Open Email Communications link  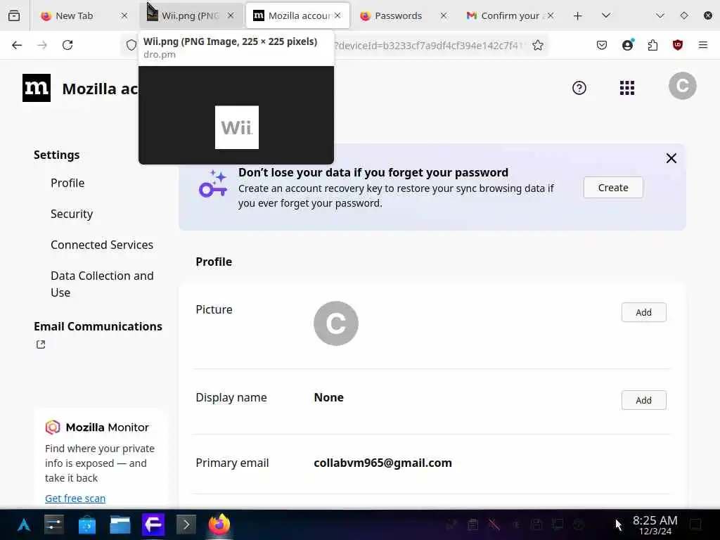pos(98,326)
